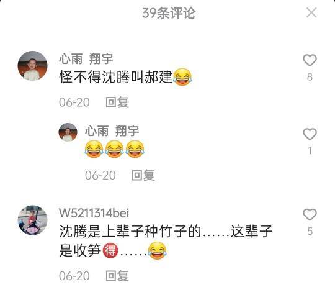Tap the red 得 emoji in comment
The height and width of the screenshot is (300, 335).
pyautogui.click(x=110, y=250)
